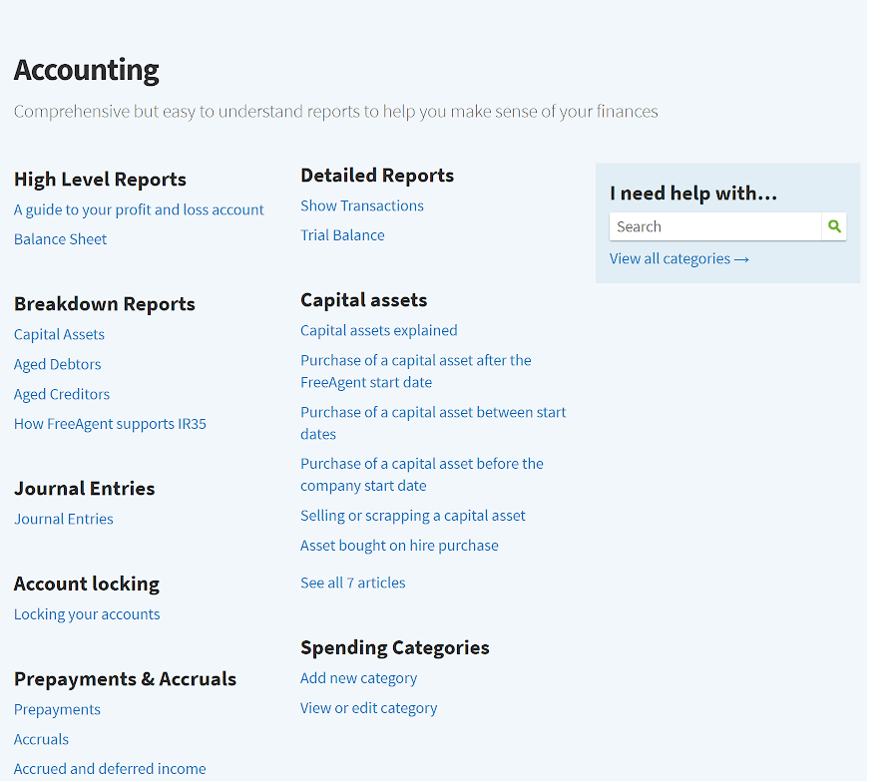Open Asset bought on hire purchase
This screenshot has width=895, height=782.
[x=399, y=546]
